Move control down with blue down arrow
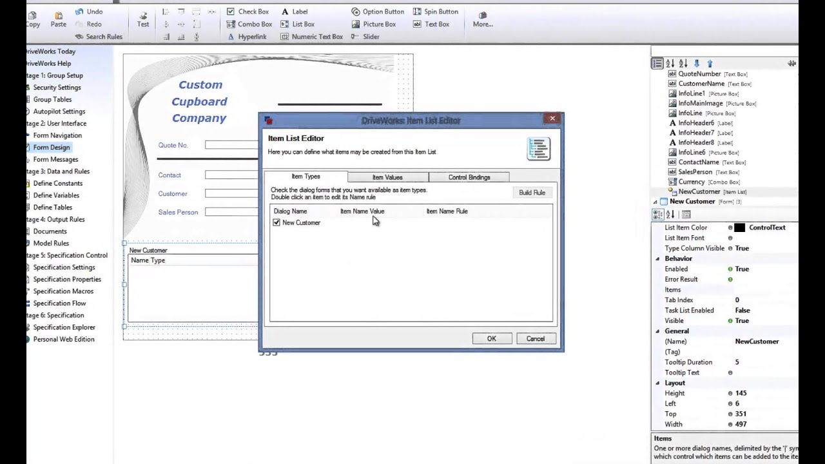Viewport: 825px width, 464px height. point(697,64)
